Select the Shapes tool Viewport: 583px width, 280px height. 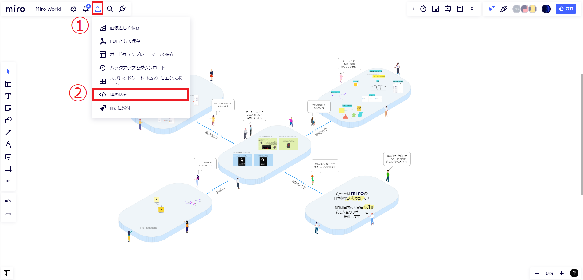coord(8,120)
